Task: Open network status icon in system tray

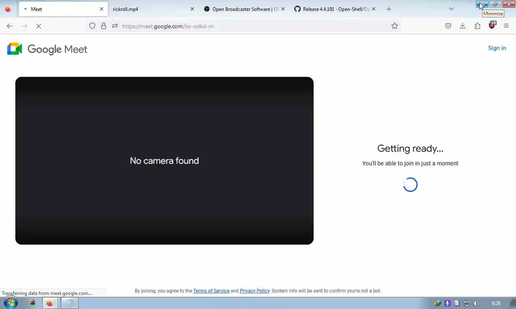Action: pos(467,303)
